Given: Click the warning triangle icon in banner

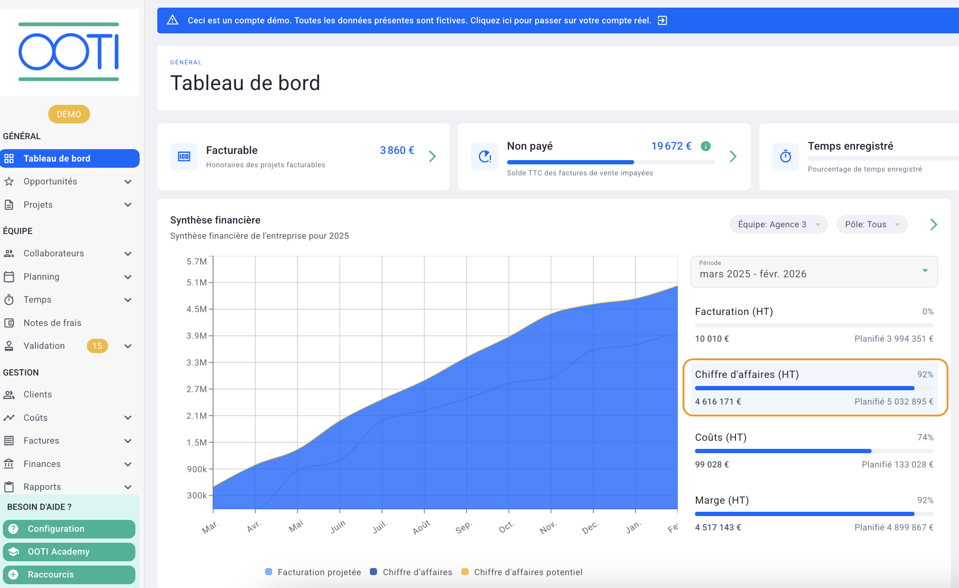Looking at the screenshot, I should point(173,20).
